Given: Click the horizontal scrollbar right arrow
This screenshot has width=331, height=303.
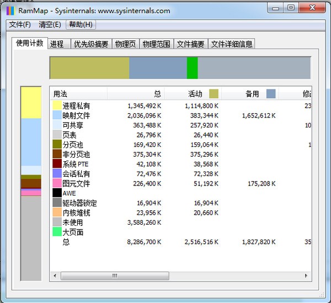Looking at the screenshot, I should click(x=307, y=275).
